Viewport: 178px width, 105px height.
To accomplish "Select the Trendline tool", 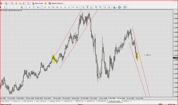I will (18, 7).
